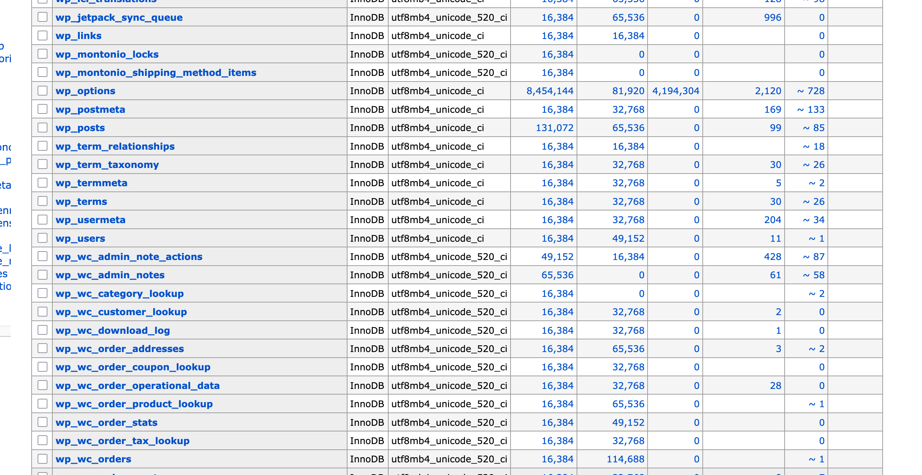Open the wp_terms table

pyautogui.click(x=81, y=202)
